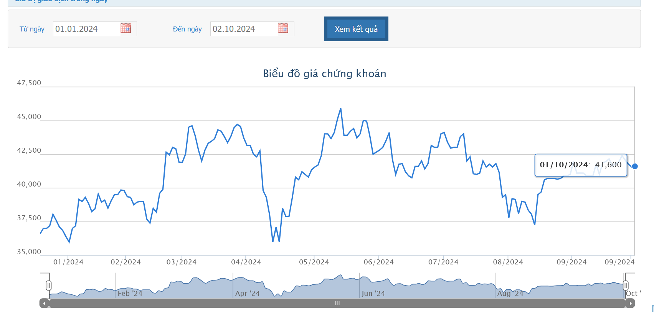Click the navigator scrollbar thumb grip

tap(337, 303)
